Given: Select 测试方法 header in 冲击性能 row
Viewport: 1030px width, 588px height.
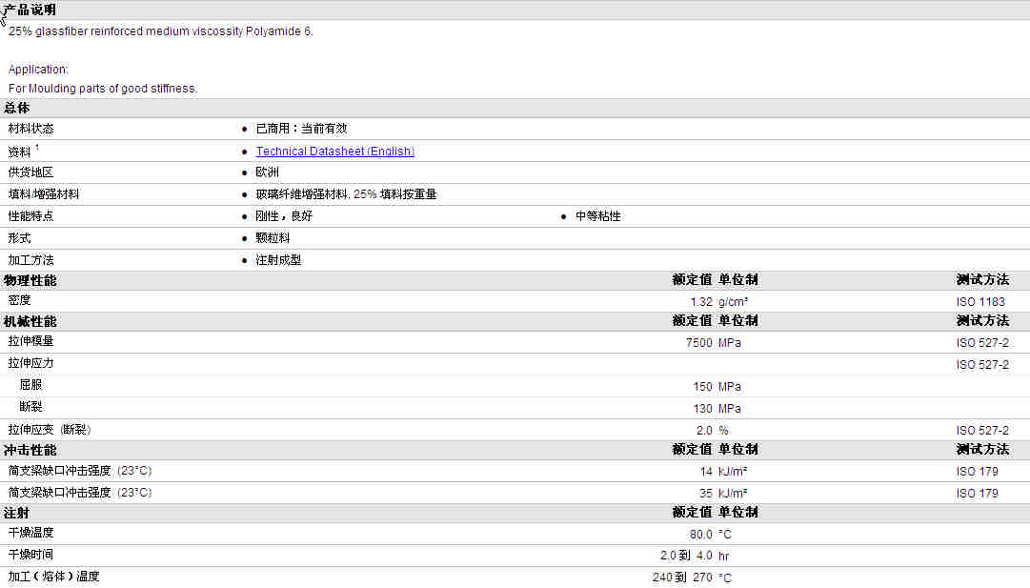Looking at the screenshot, I should coord(982,450).
